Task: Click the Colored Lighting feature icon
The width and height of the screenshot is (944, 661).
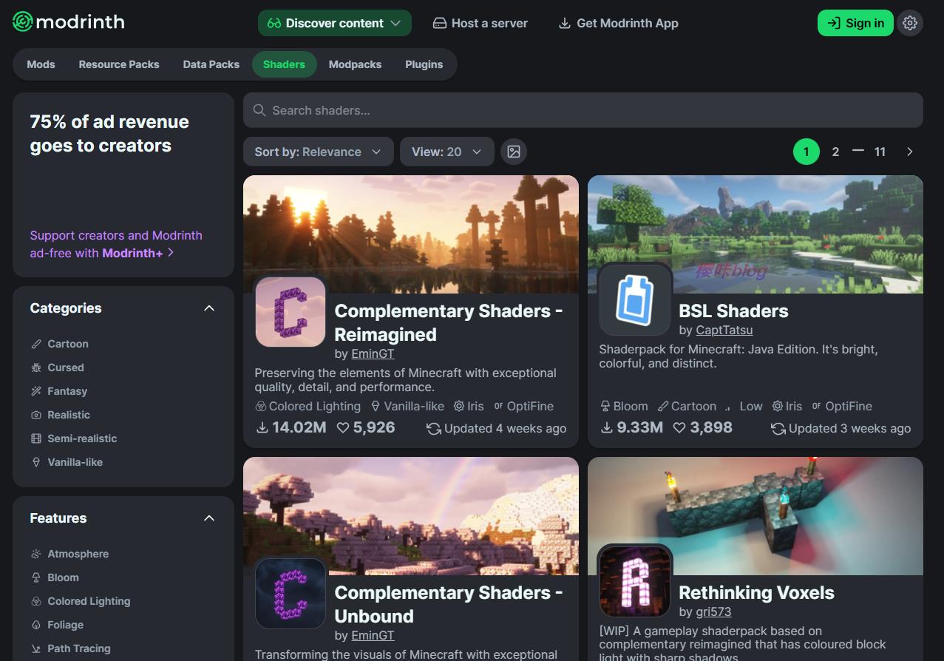Action: (x=36, y=601)
